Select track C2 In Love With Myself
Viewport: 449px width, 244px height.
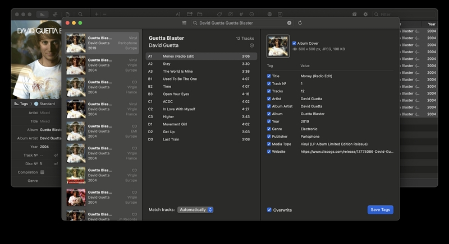[201, 109]
